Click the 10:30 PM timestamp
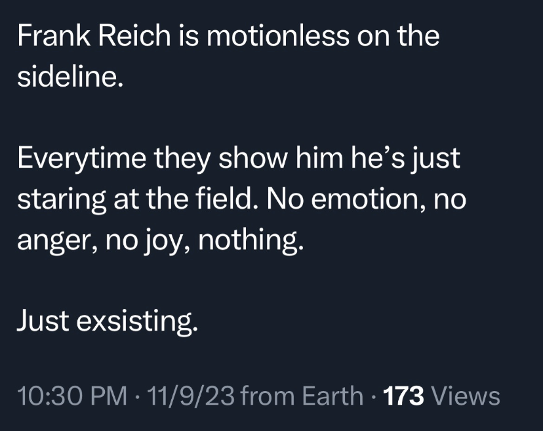Image resolution: width=543 pixels, height=431 pixels. click(x=72, y=396)
